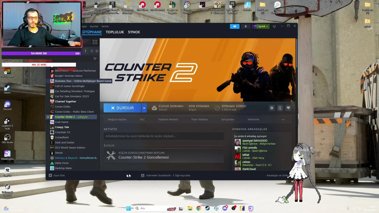Click Oyun Ekle to add a game
The image size is (379, 213).
(57, 175)
